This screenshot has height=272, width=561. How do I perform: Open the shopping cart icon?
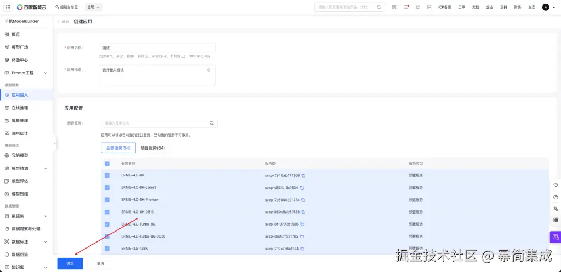tap(417, 7)
